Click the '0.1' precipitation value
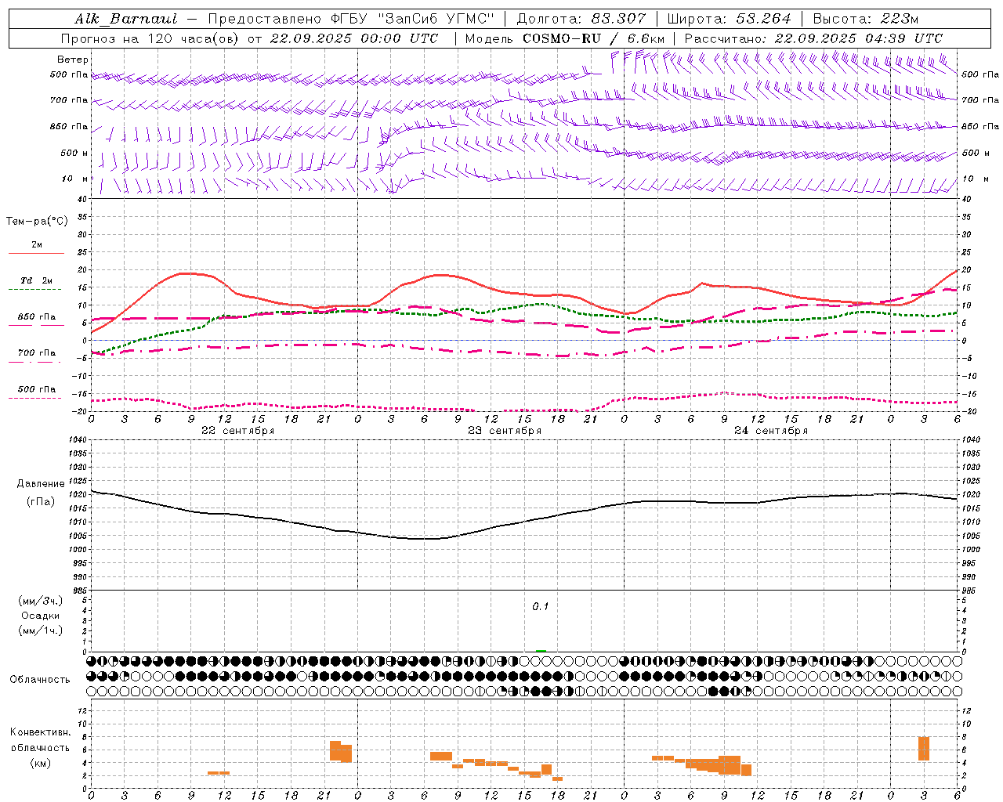The image size is (1003, 802). pyautogui.click(x=541, y=607)
